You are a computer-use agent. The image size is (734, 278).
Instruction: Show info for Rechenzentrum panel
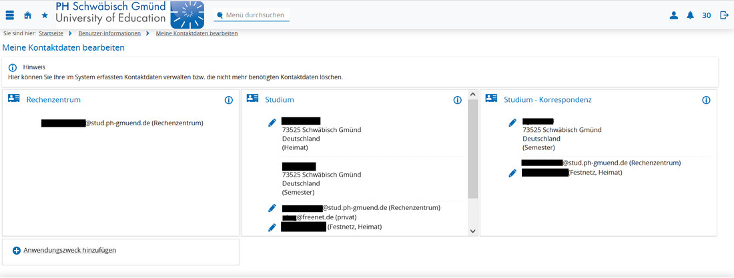[x=228, y=100]
